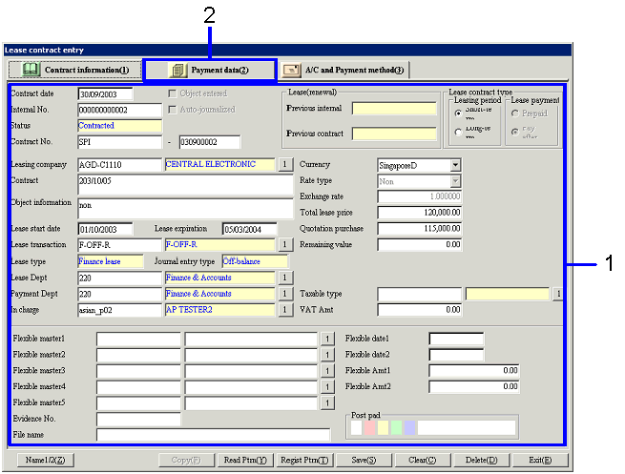
Task: Click the Name1/2(Z) button
Action: click(x=46, y=460)
